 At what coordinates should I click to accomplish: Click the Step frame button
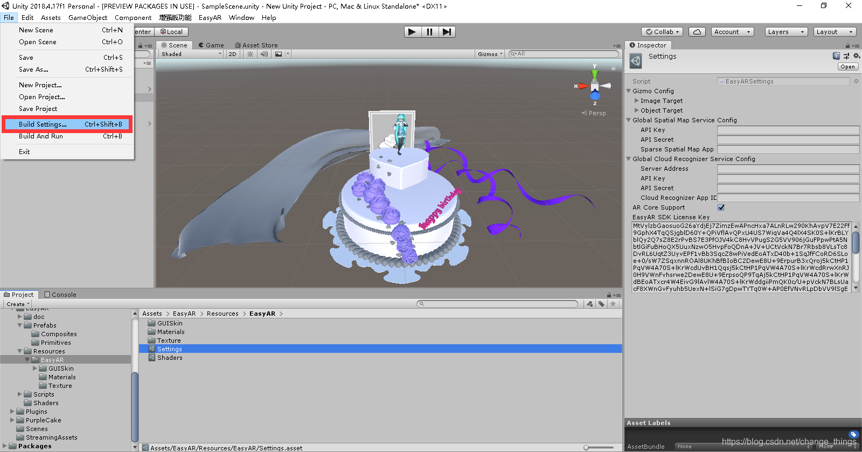click(x=447, y=32)
